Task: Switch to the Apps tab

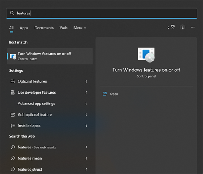Action: [24, 28]
